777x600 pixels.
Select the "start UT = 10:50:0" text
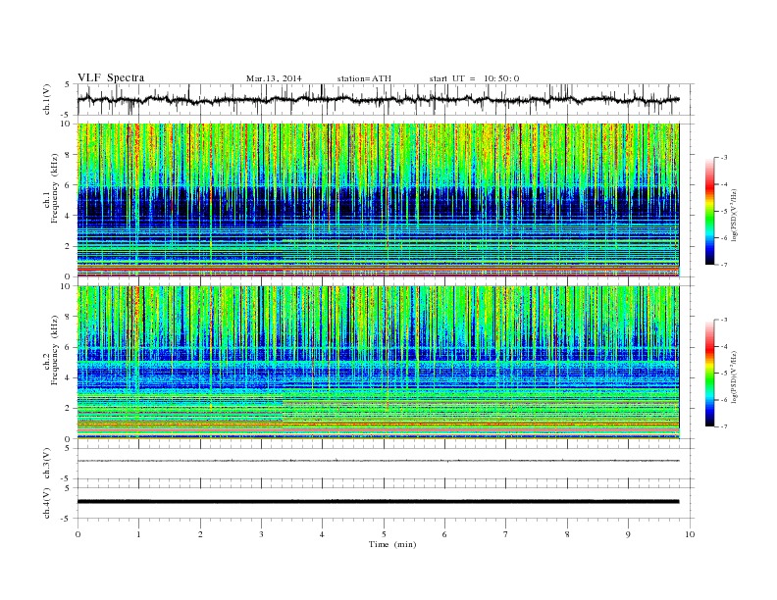474,78
